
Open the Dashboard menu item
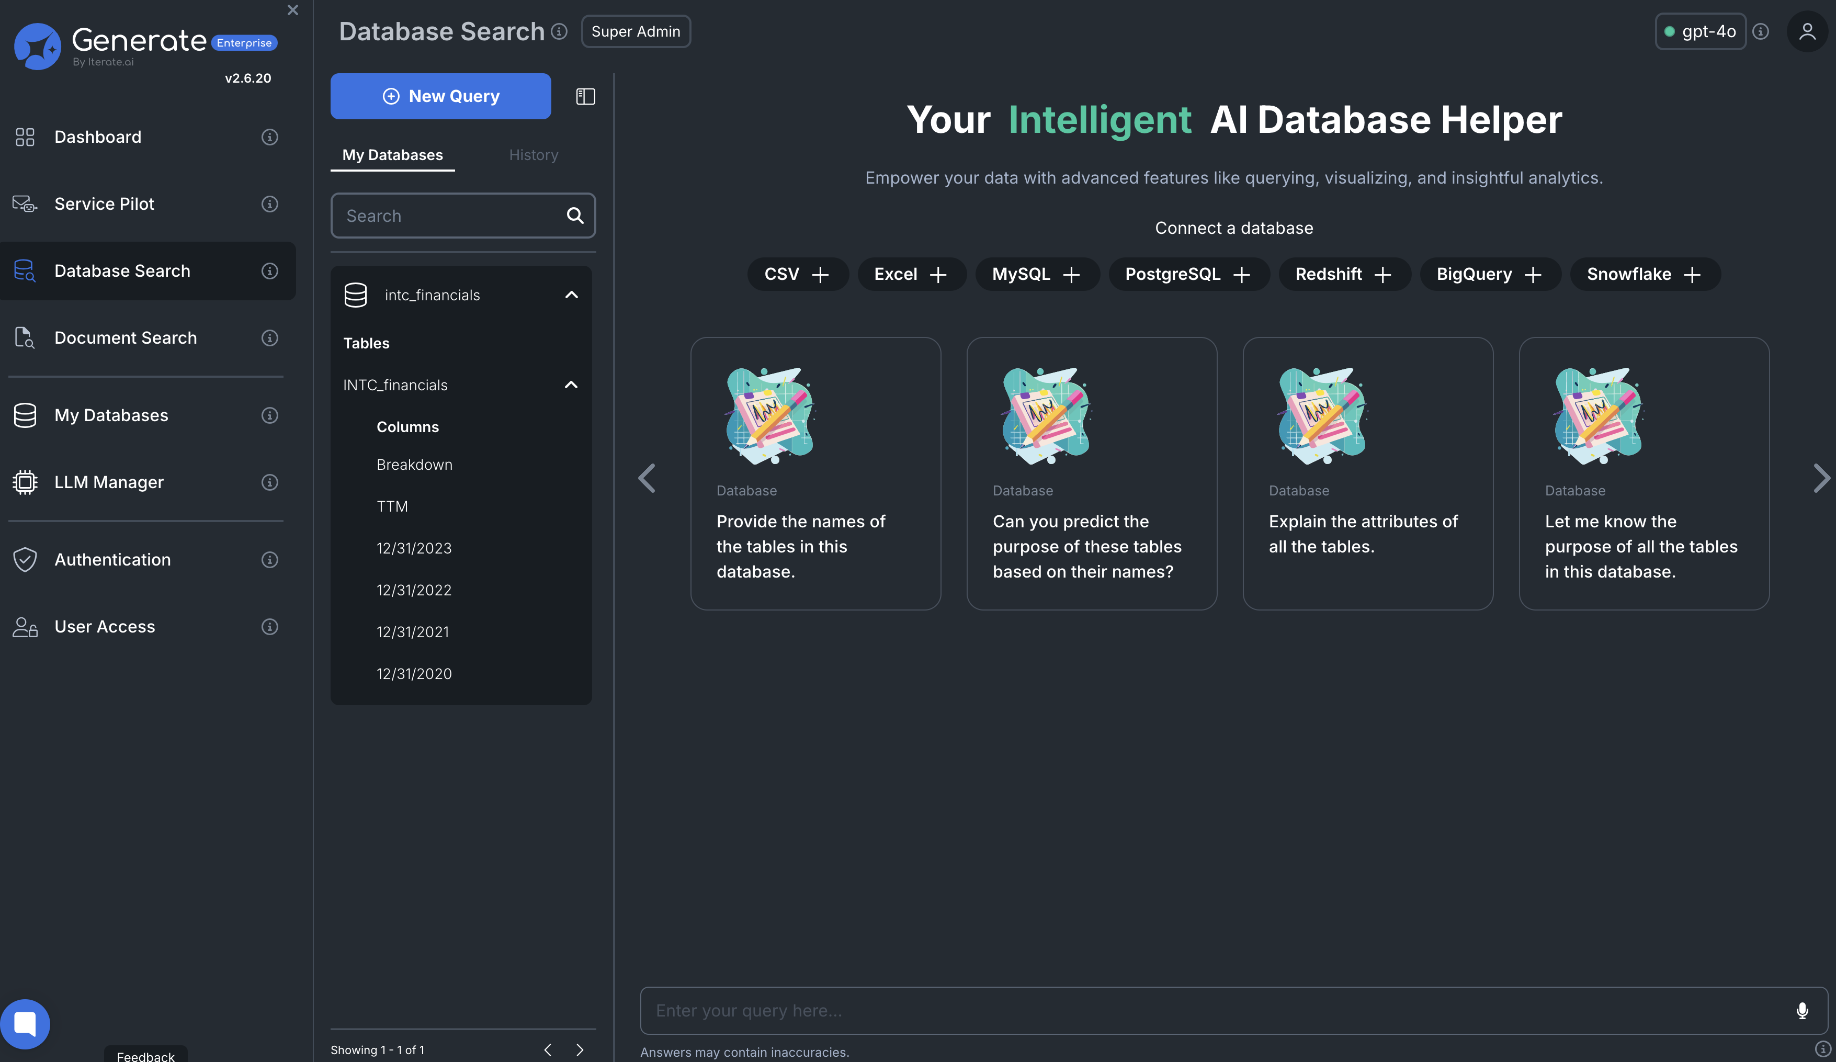tap(98, 137)
